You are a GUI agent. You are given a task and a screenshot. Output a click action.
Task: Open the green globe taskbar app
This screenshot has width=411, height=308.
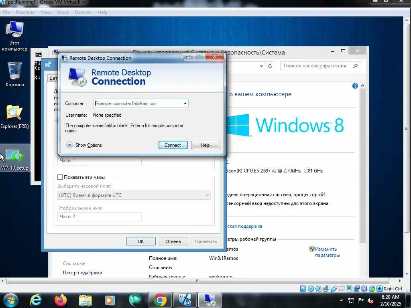click(x=135, y=300)
